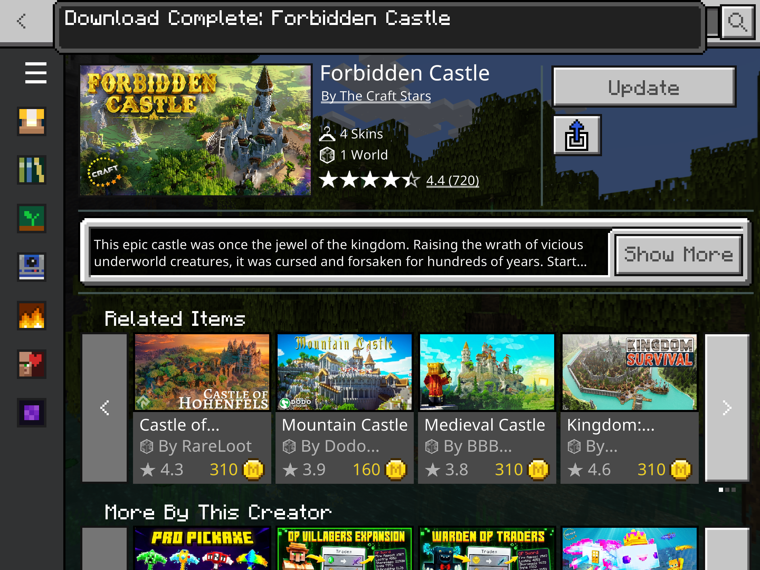This screenshot has height=570, width=760.
Task: Select the fire flame category icon
Action: pyautogui.click(x=32, y=316)
